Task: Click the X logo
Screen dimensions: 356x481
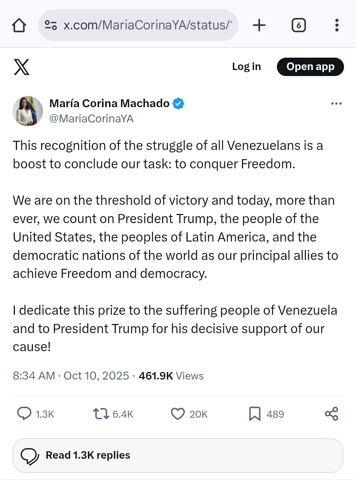Action: point(22,67)
